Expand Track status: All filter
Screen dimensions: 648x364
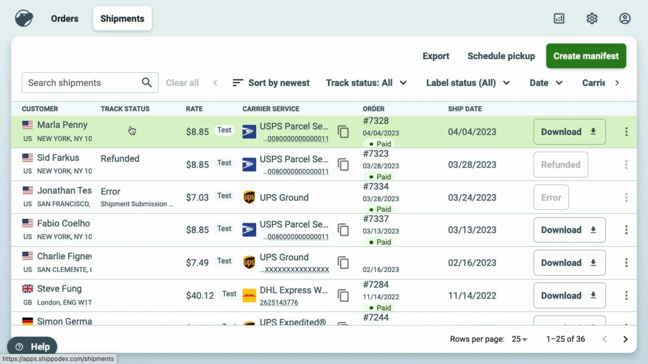click(366, 83)
